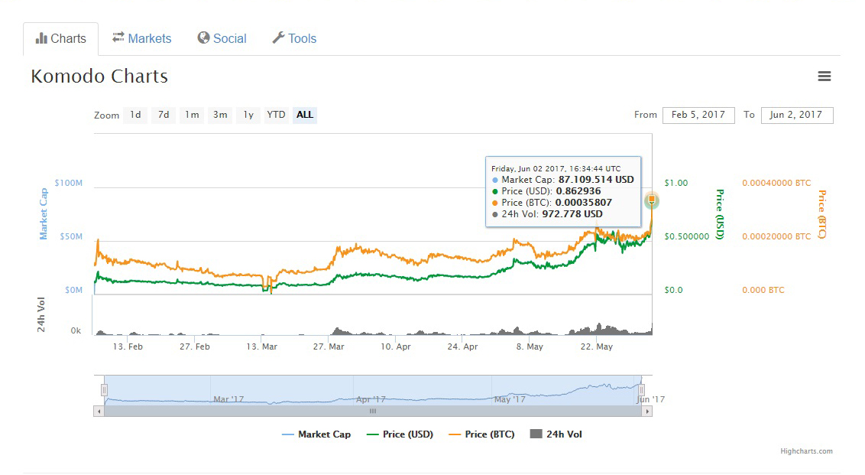Switch to the Charts tab

60,39
